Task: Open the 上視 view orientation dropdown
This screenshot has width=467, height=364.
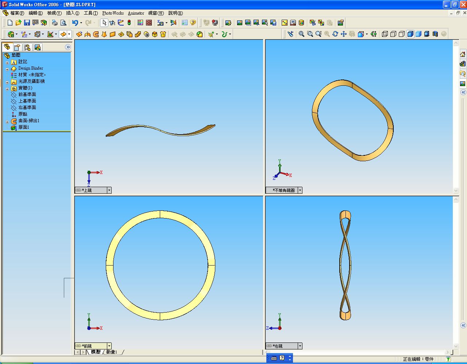Action: click(x=109, y=190)
